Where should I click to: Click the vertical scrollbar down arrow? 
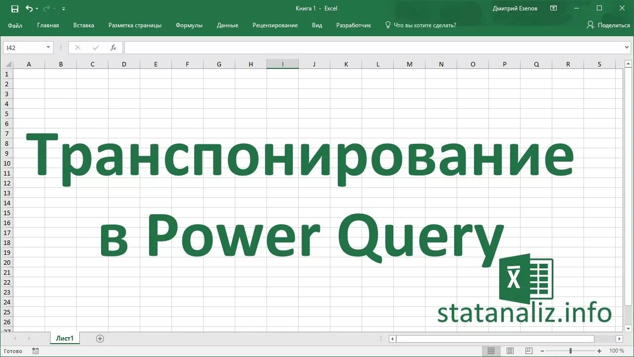(x=628, y=328)
